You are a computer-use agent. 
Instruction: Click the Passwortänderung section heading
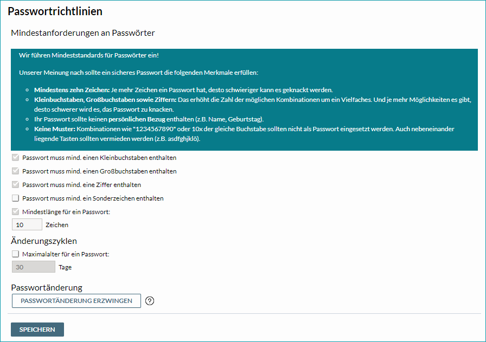pos(47,287)
